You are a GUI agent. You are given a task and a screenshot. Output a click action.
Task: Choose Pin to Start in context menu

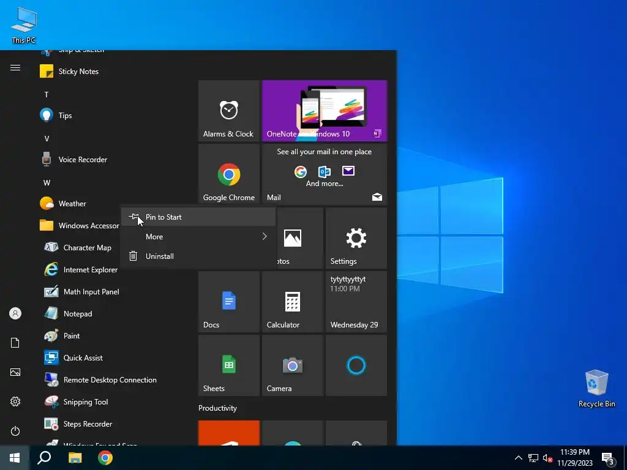tap(198, 217)
